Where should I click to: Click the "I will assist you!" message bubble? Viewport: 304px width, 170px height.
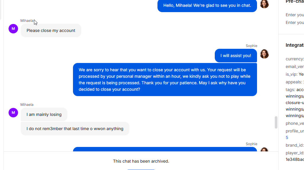coord(236,56)
